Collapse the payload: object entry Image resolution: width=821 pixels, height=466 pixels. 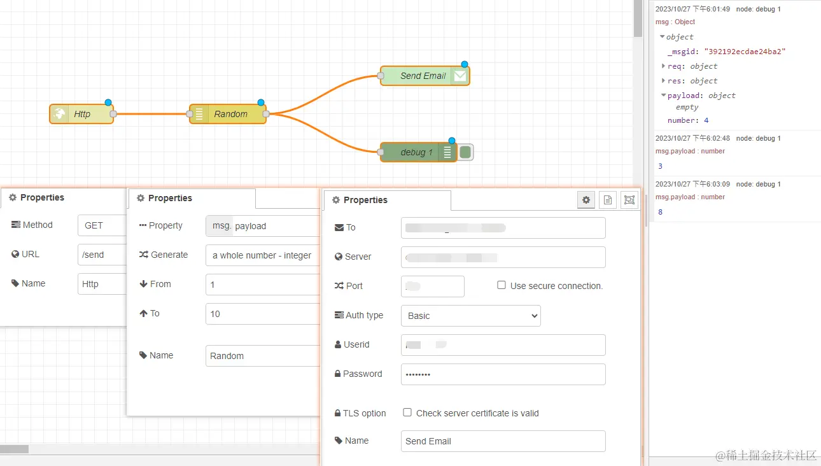663,95
